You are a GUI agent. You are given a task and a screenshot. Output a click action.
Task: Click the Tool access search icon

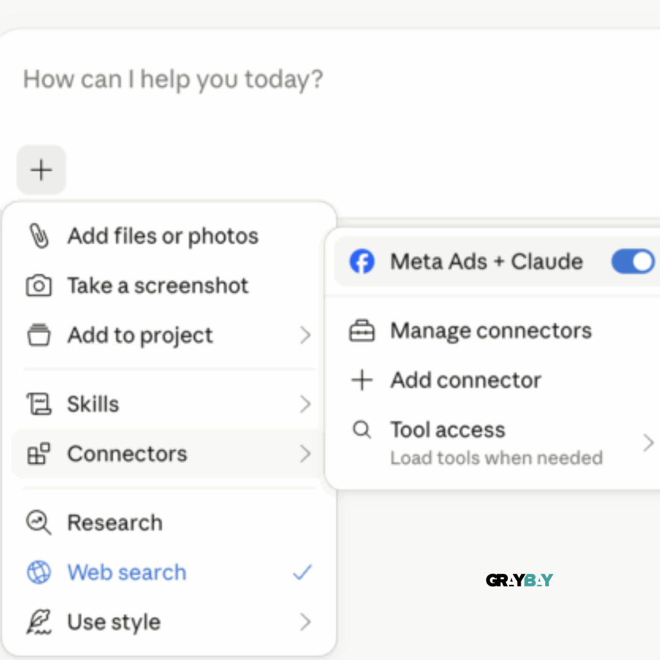pos(362,430)
